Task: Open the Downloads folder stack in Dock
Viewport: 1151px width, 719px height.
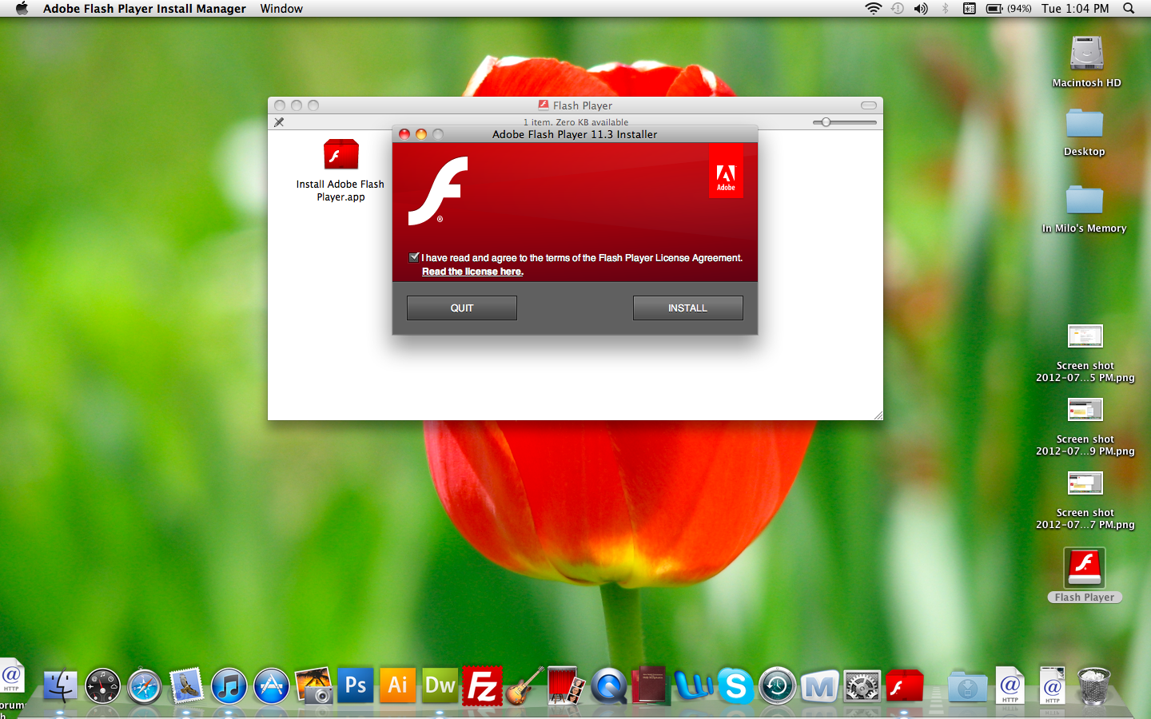Action: [968, 687]
